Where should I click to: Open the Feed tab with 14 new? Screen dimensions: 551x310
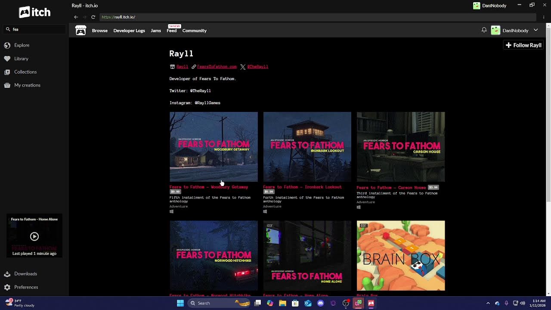pos(172,31)
